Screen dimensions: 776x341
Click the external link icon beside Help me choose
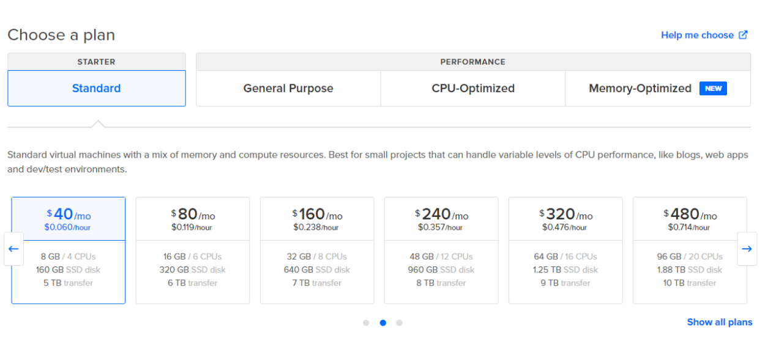click(743, 35)
